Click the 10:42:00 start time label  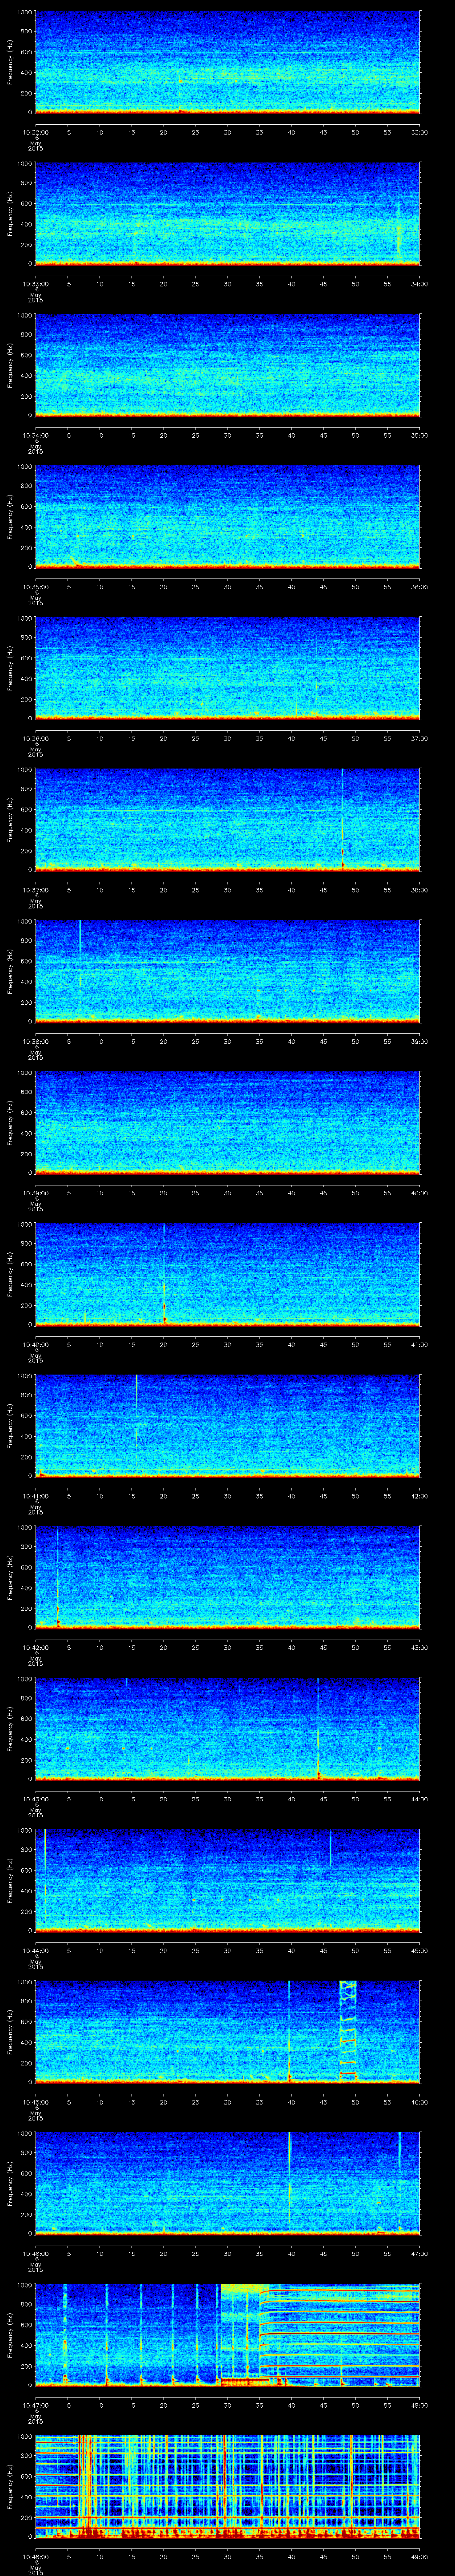(35, 1647)
